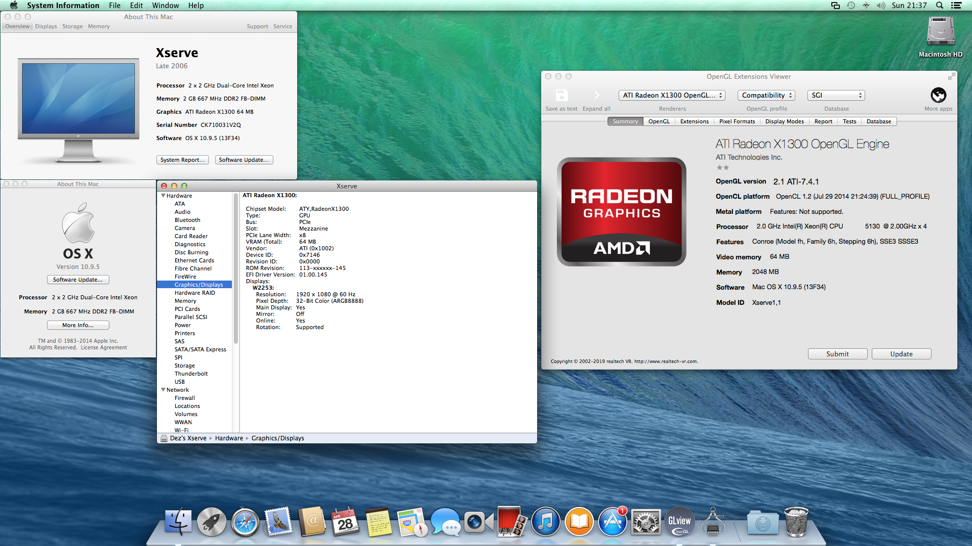This screenshot has height=546, width=972.
Task: Open Calendar icon showing 28
Action: (x=345, y=522)
